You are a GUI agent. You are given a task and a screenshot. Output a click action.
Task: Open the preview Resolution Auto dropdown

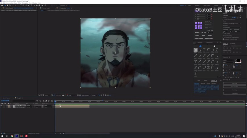click(237, 31)
